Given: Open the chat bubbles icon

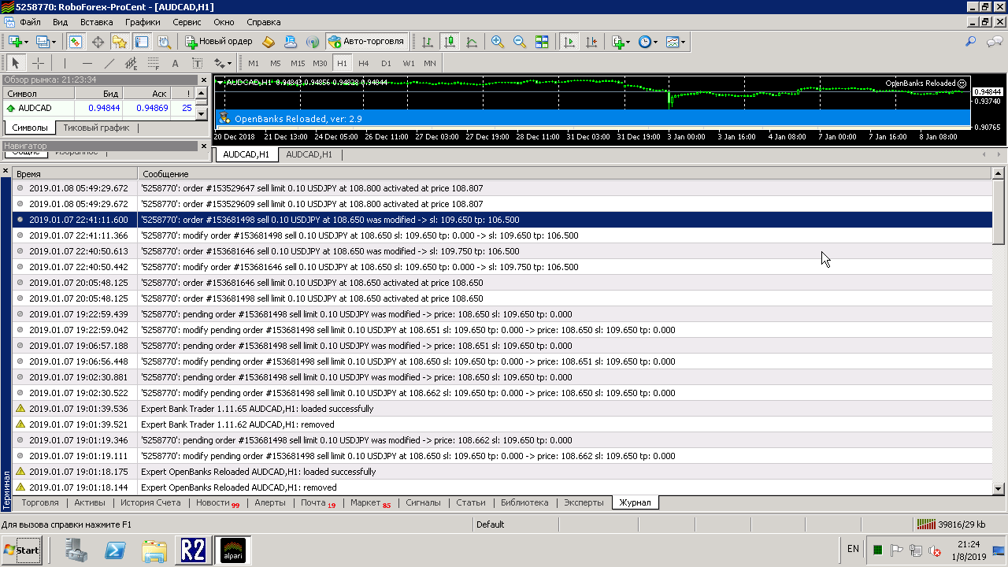Looking at the screenshot, I should [995, 42].
